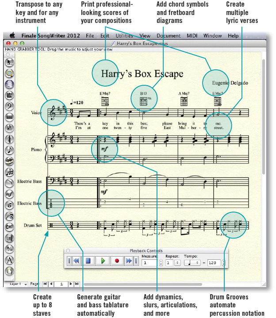
Task: Click the "Harry's Box Escape" title text
Action: click(x=142, y=74)
